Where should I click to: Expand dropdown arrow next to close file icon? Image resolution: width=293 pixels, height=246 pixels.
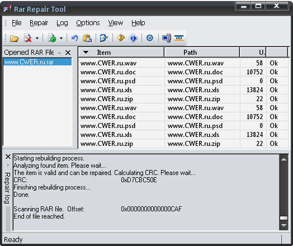click(37, 38)
